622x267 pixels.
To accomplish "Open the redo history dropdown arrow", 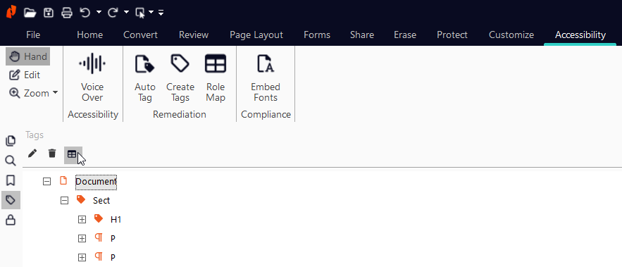I will (126, 12).
